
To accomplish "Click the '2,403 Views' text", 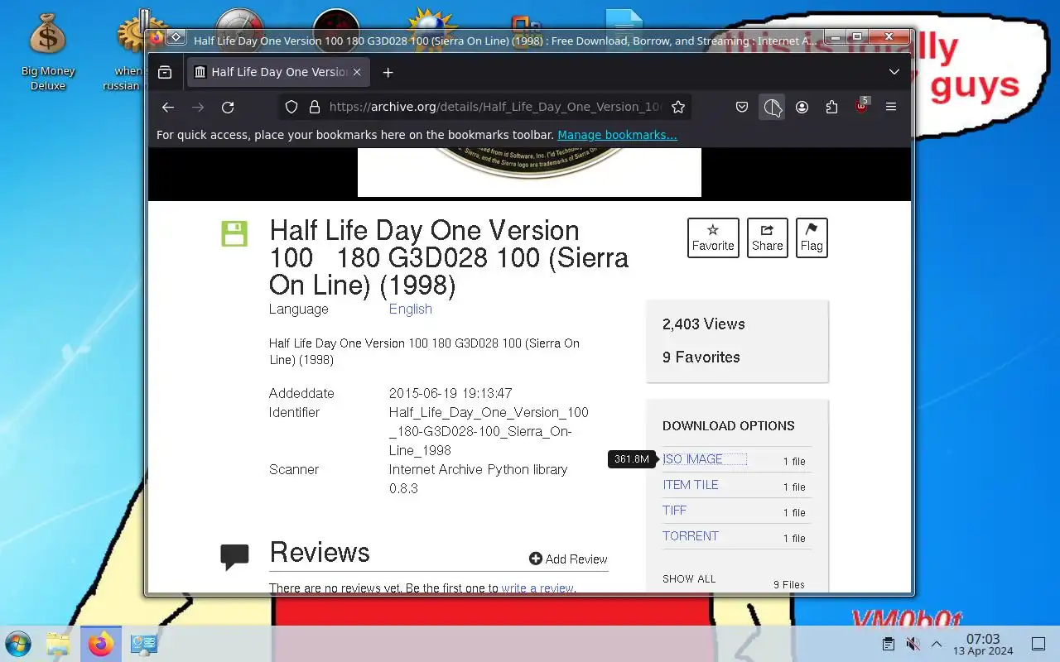I will pyautogui.click(x=704, y=324).
